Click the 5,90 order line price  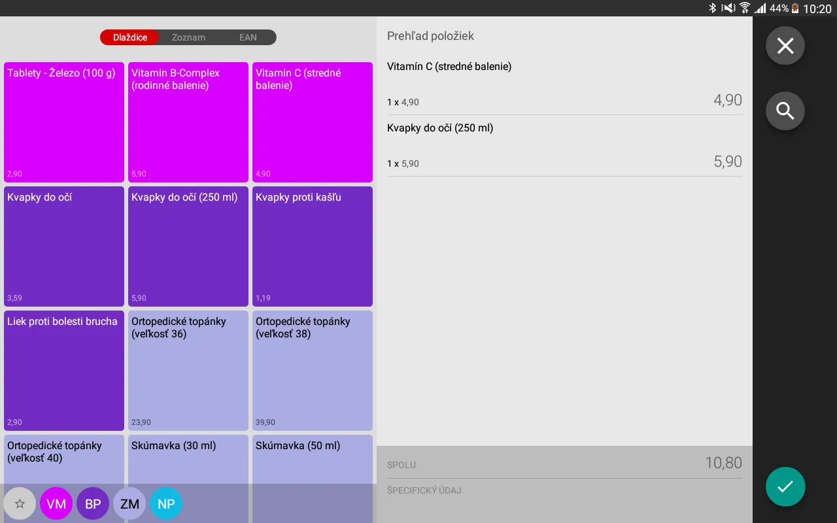(728, 161)
